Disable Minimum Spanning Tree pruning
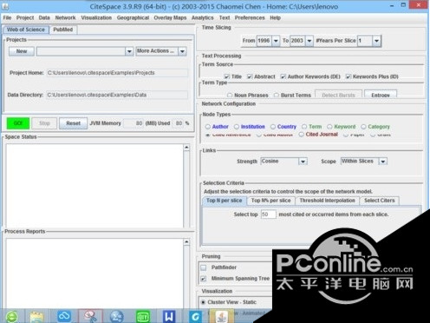The width and height of the screenshot is (430, 323). [204, 279]
